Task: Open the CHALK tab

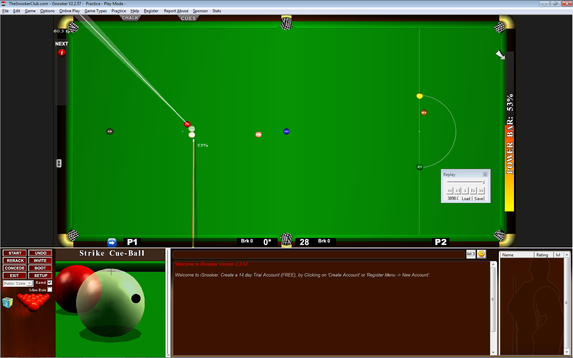Action: [130, 18]
